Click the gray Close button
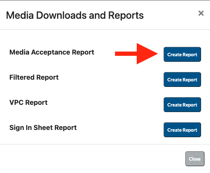This screenshot has height=173, width=210. pos(195,159)
